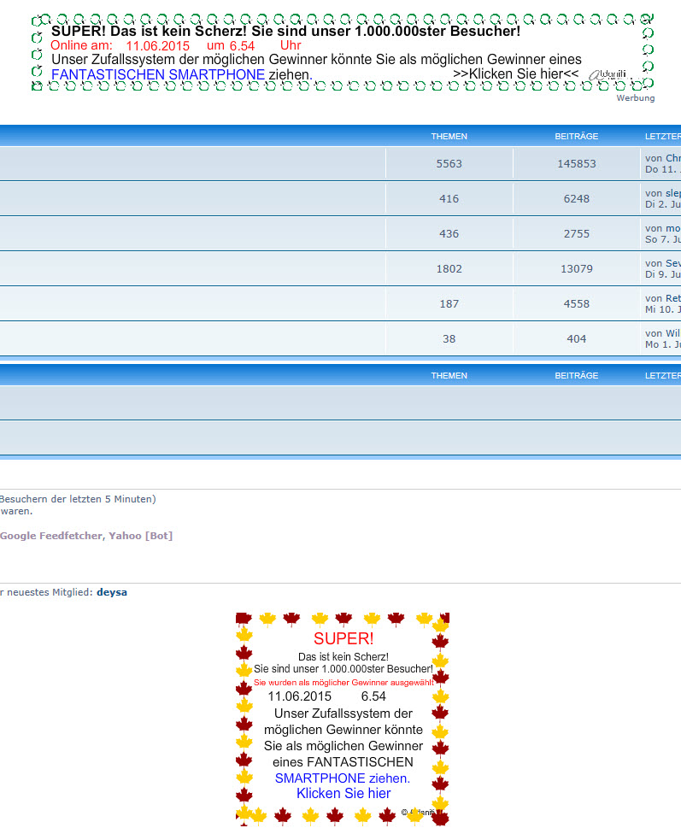
Task: Click the top banner advertisement headline
Action: coord(285,31)
